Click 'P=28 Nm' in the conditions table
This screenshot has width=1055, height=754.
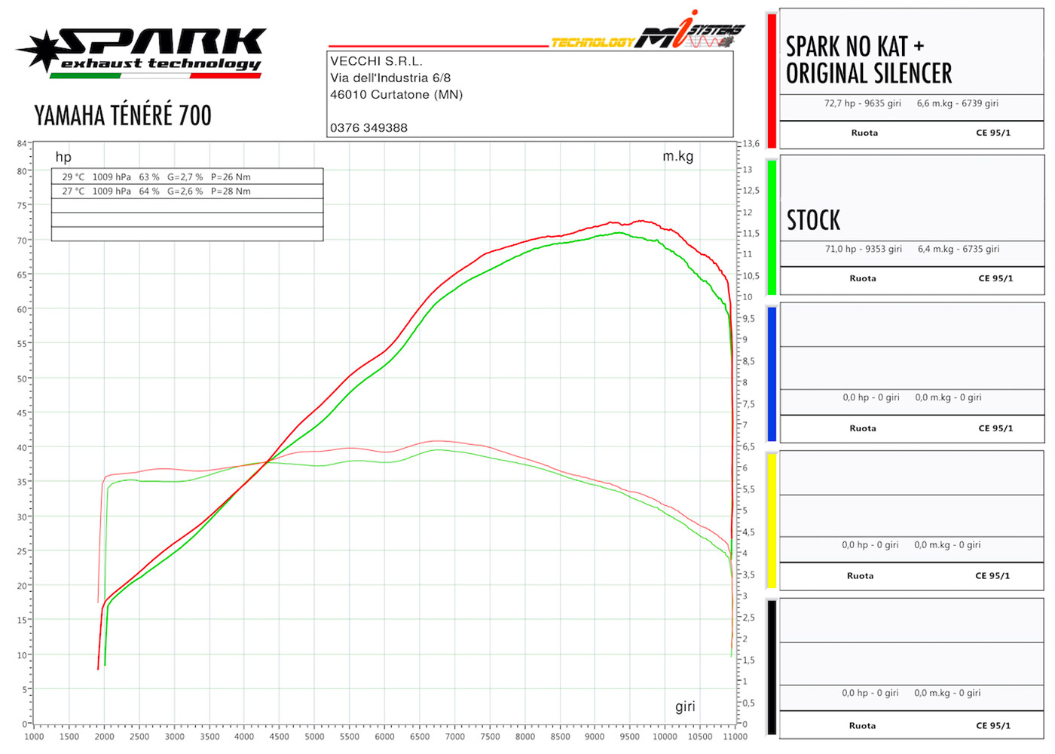[231, 192]
